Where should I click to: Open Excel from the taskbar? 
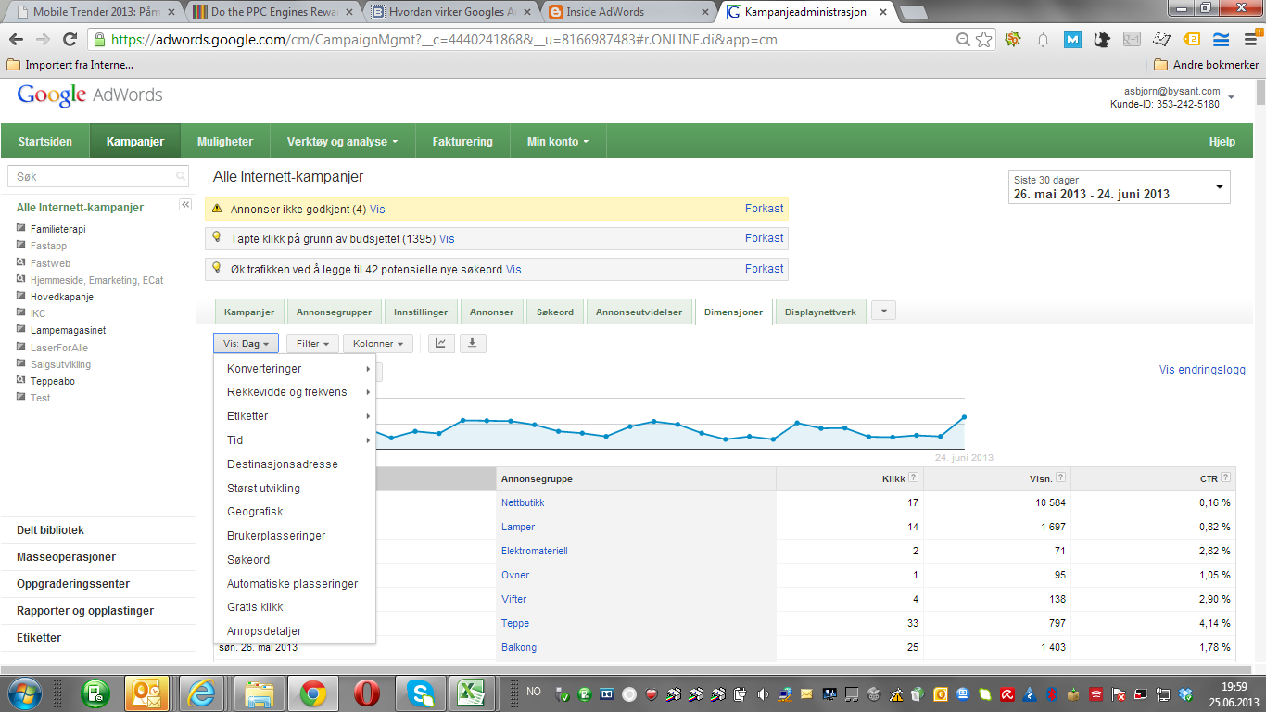[x=475, y=693]
